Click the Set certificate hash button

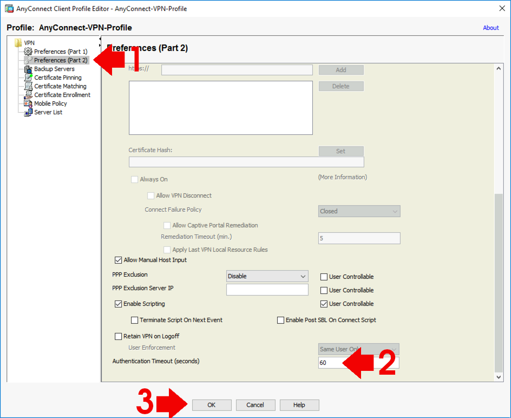(x=341, y=151)
